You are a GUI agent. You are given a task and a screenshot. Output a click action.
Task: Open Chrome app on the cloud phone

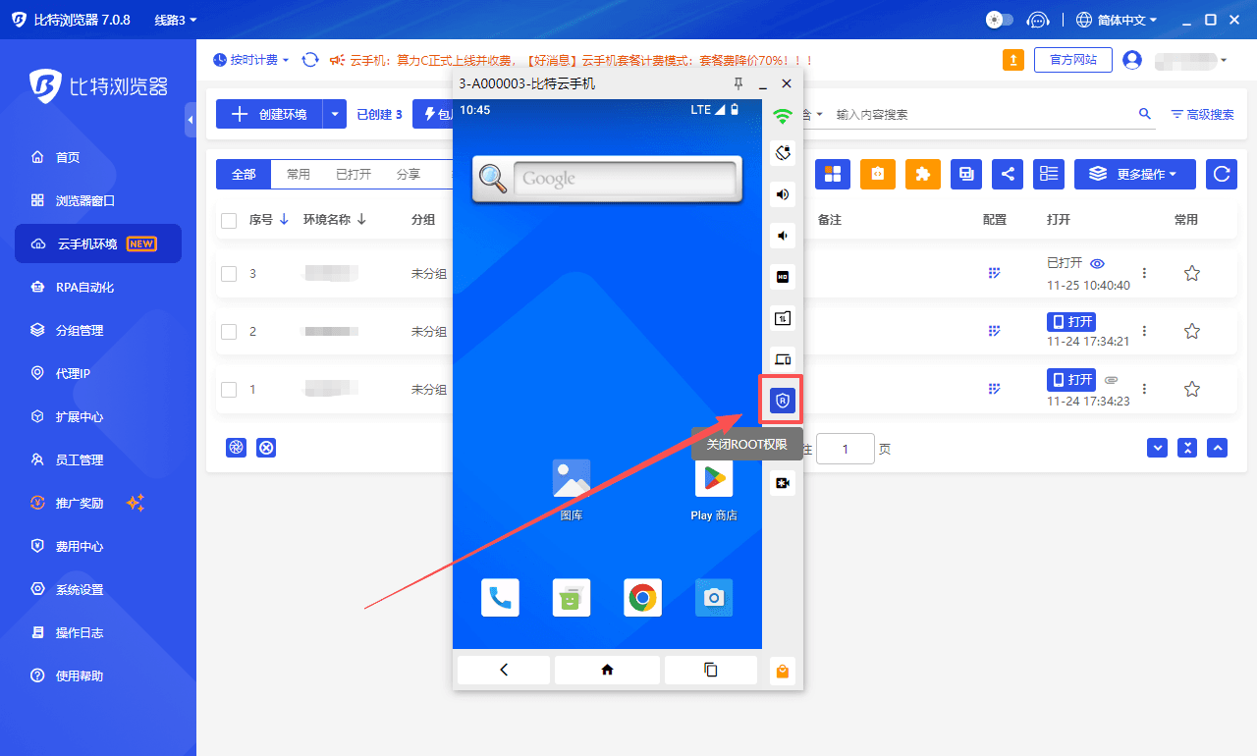642,597
